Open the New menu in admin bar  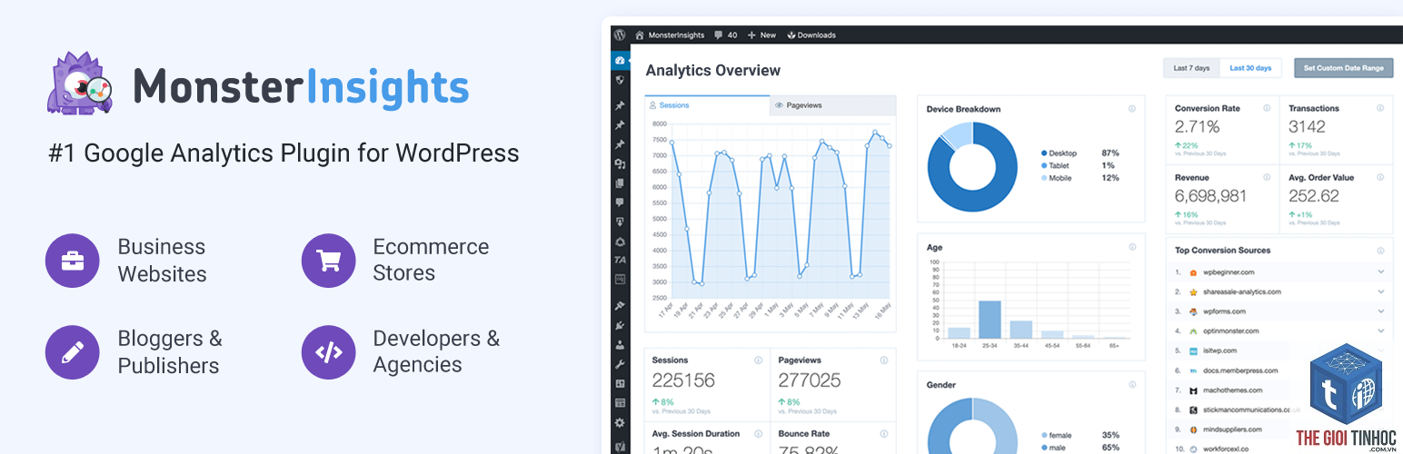tap(761, 35)
